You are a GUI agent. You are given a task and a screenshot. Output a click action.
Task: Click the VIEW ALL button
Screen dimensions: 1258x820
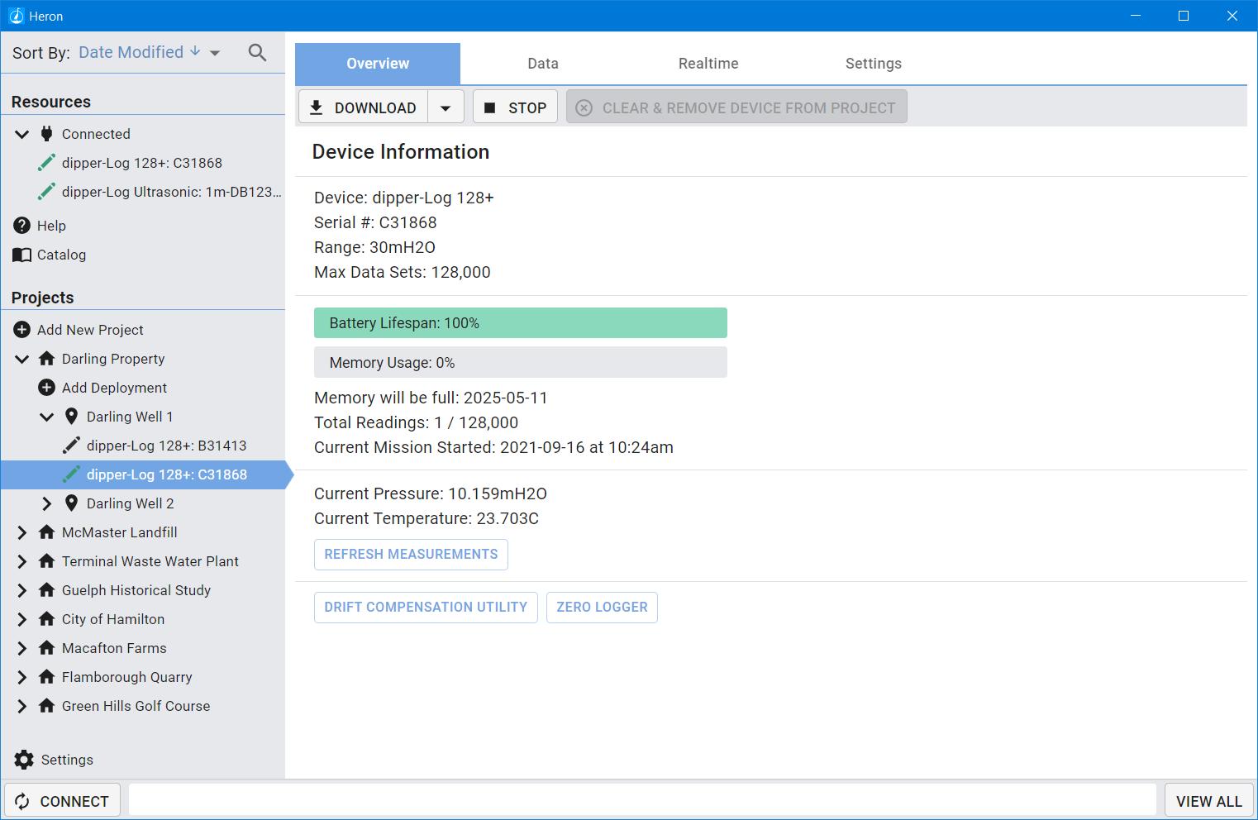pos(1208,801)
